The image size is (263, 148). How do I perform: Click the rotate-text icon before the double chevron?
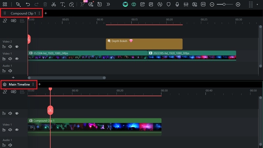coord(100,4)
